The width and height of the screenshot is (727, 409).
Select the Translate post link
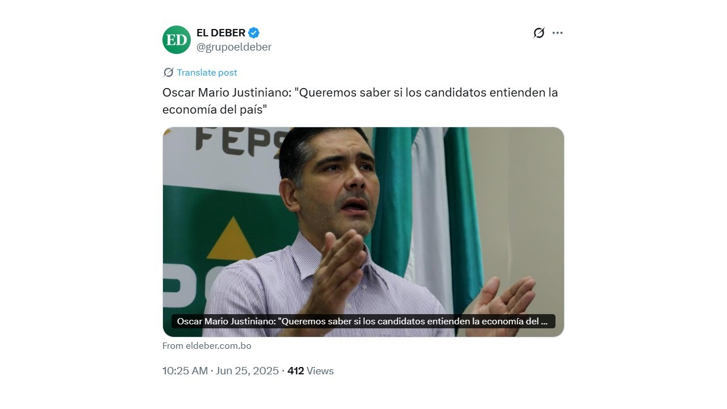(207, 72)
